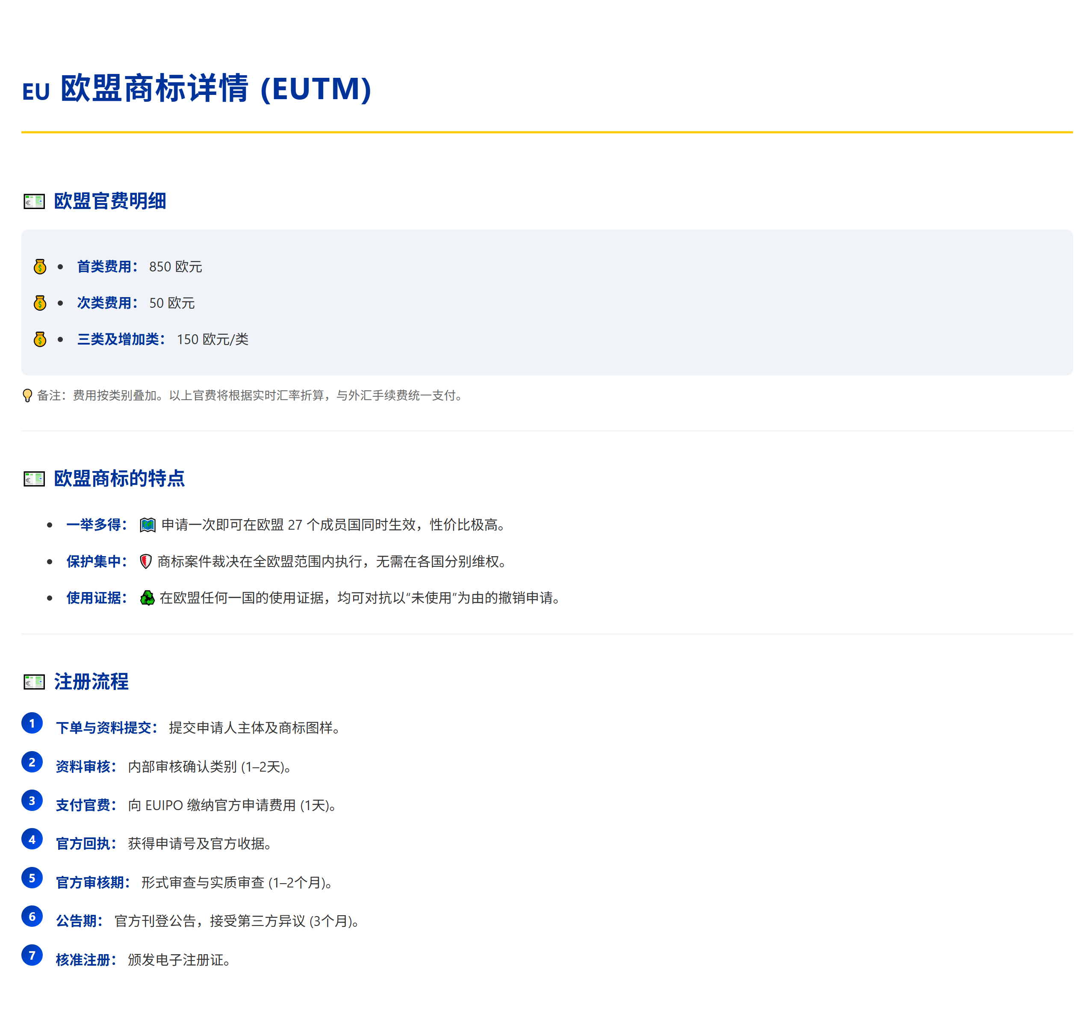
Task: Click the map icon after 一举多得
Action: pos(147,525)
